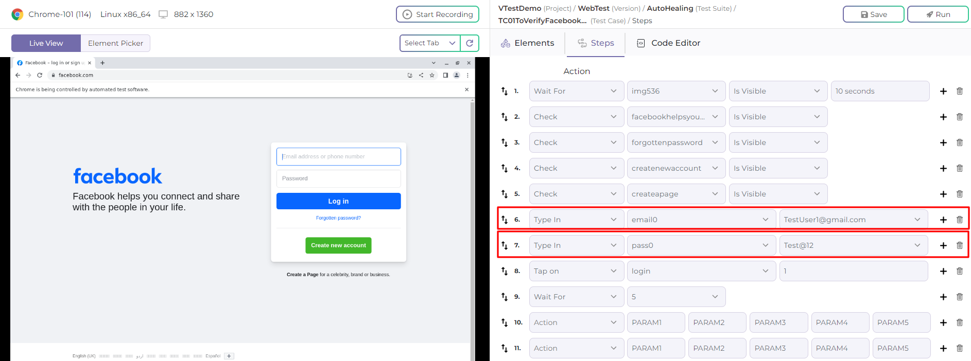Viewport: 971px width, 361px height.
Task: Switch to Element Picker
Action: (x=115, y=43)
